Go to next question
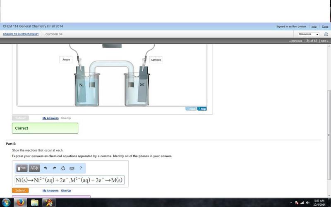Screen dimensions: 331x207 tap(324, 41)
